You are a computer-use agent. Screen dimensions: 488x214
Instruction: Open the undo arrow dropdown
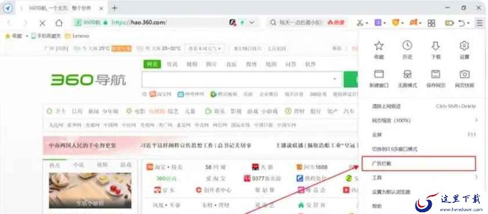469,23
